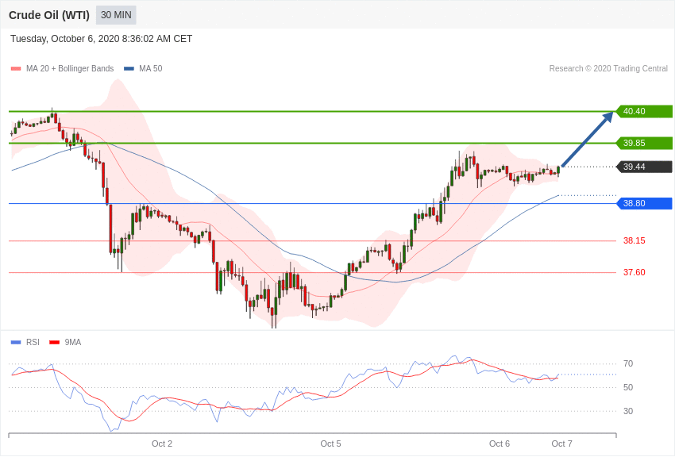The image size is (675, 457).
Task: Click the blue upward forecast arrow
Action: pos(588,139)
